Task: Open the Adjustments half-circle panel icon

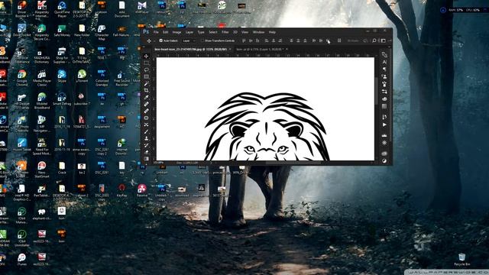Action: [384, 161]
